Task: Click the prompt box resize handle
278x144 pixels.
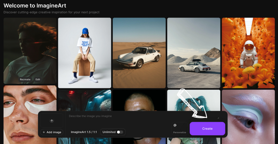Action: (x=218, y=118)
